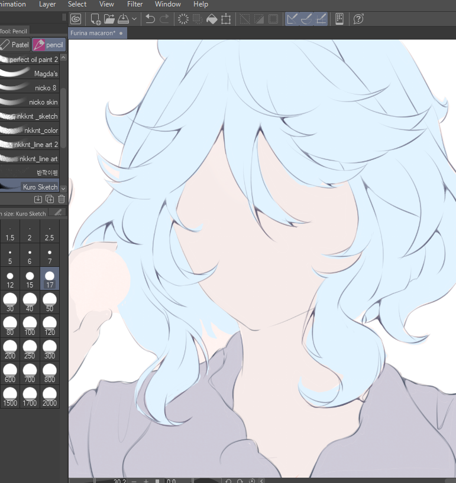Select the Pastel sub tool group
Screen dimensions: 456x483
[15, 45]
